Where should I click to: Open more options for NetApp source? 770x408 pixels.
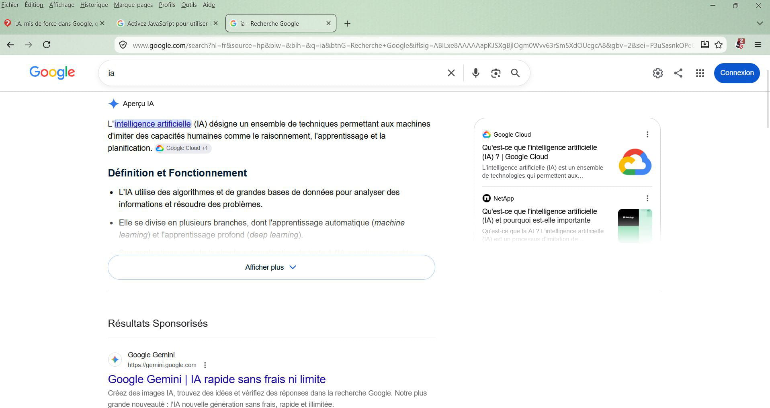tap(647, 198)
